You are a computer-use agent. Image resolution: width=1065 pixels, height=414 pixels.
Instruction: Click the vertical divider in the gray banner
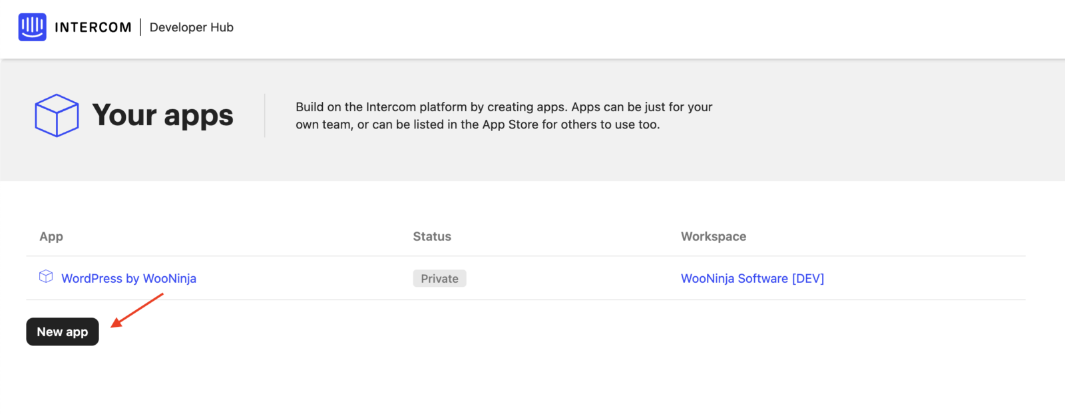pos(265,115)
